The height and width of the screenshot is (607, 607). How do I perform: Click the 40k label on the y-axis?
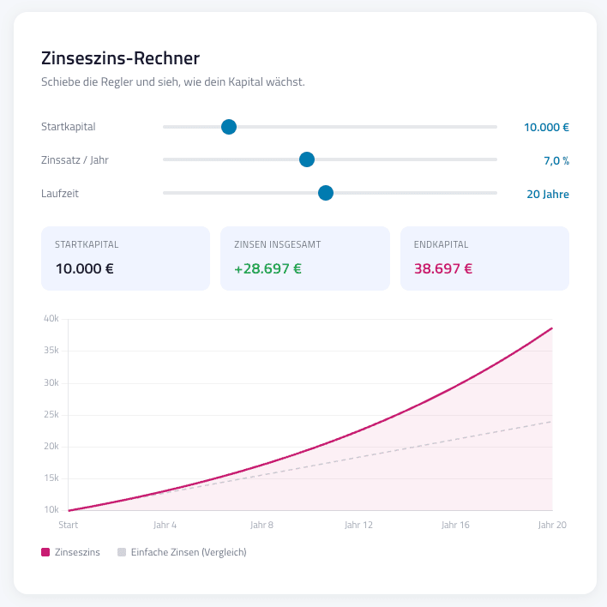pos(51,319)
